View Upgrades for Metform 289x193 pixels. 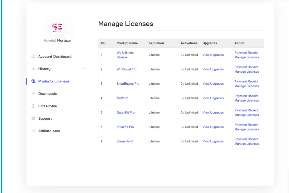pyautogui.click(x=213, y=98)
